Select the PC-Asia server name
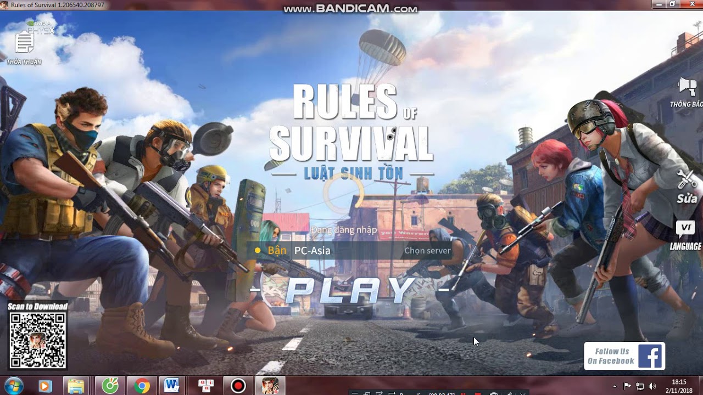 coord(313,251)
